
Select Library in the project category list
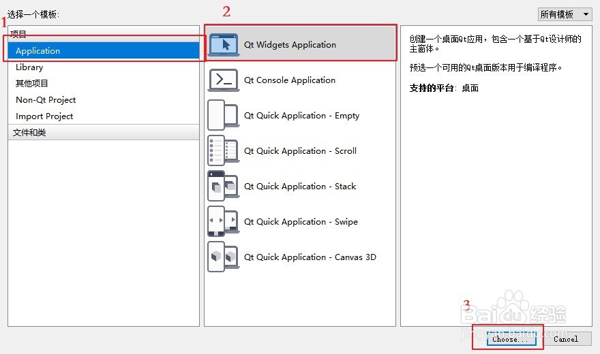coord(104,67)
